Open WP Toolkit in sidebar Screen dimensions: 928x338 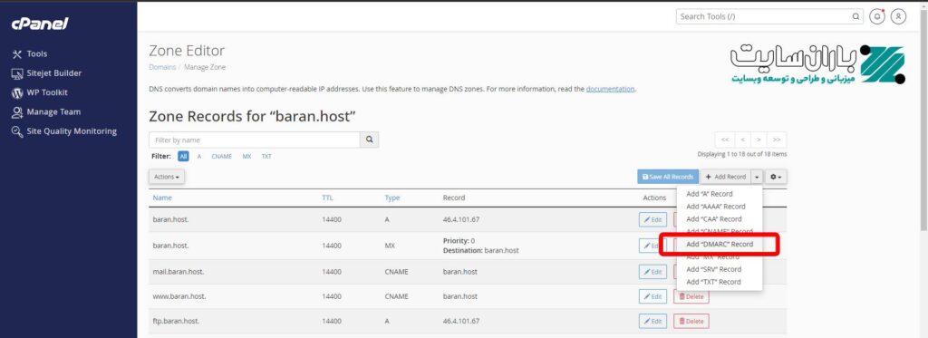point(39,92)
